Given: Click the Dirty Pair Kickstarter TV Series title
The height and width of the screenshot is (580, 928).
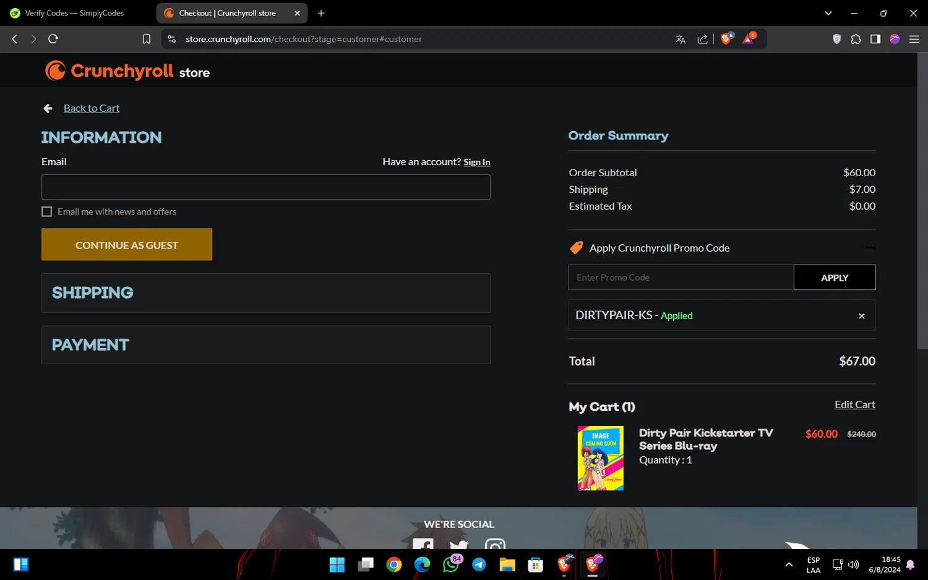Looking at the screenshot, I should 706,439.
